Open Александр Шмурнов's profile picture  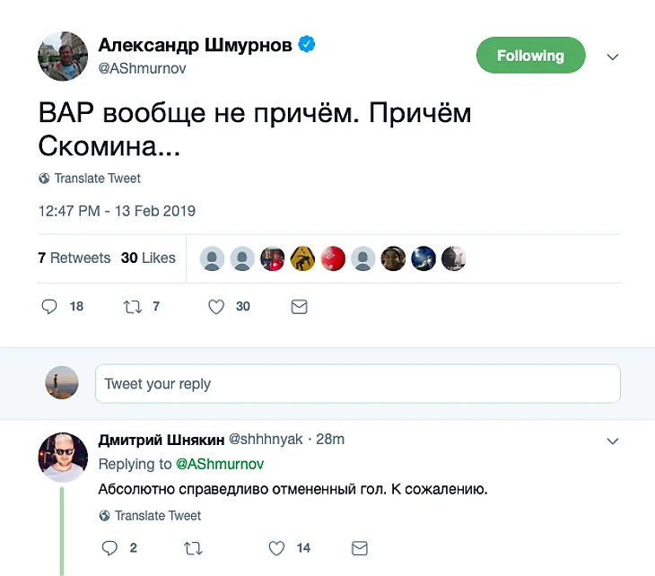tap(62, 56)
